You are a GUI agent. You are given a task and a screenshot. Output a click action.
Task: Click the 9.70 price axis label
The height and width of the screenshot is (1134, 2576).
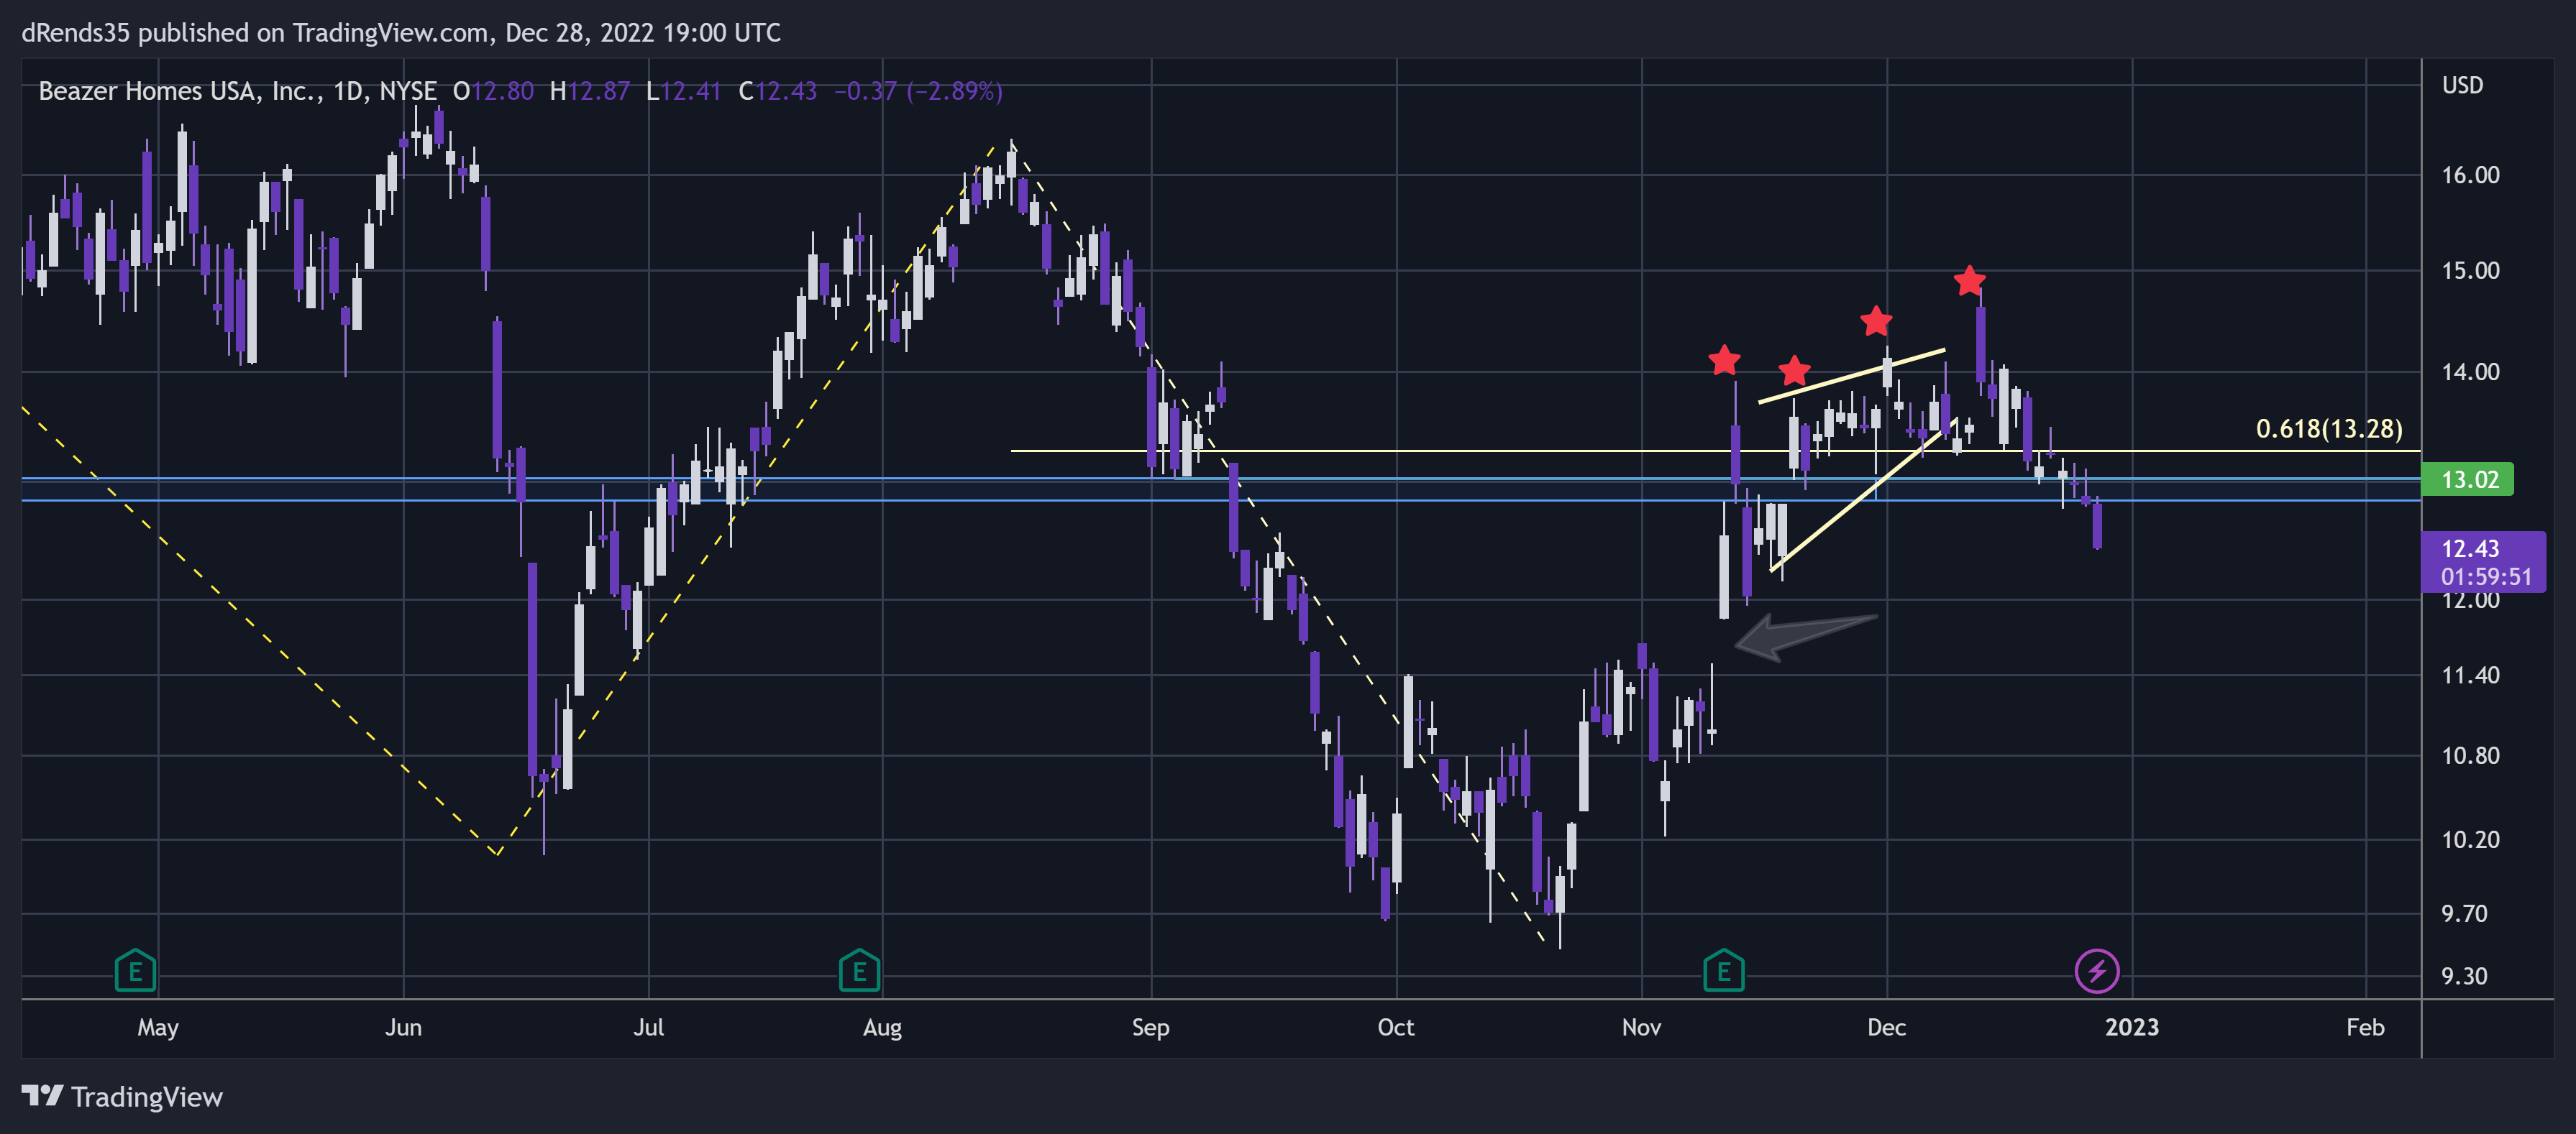coord(2464,913)
